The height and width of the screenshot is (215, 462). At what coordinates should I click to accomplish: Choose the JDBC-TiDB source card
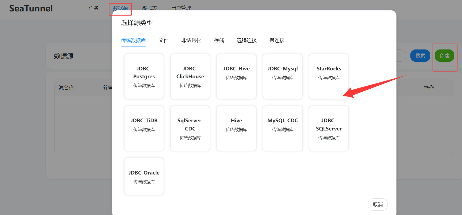(144, 128)
